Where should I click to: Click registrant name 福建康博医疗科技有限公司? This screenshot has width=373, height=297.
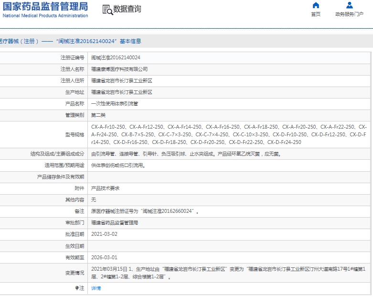point(119,69)
